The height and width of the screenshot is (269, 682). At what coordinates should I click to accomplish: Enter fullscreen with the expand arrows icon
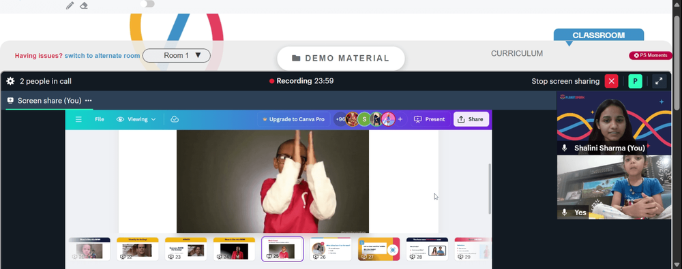(x=659, y=81)
